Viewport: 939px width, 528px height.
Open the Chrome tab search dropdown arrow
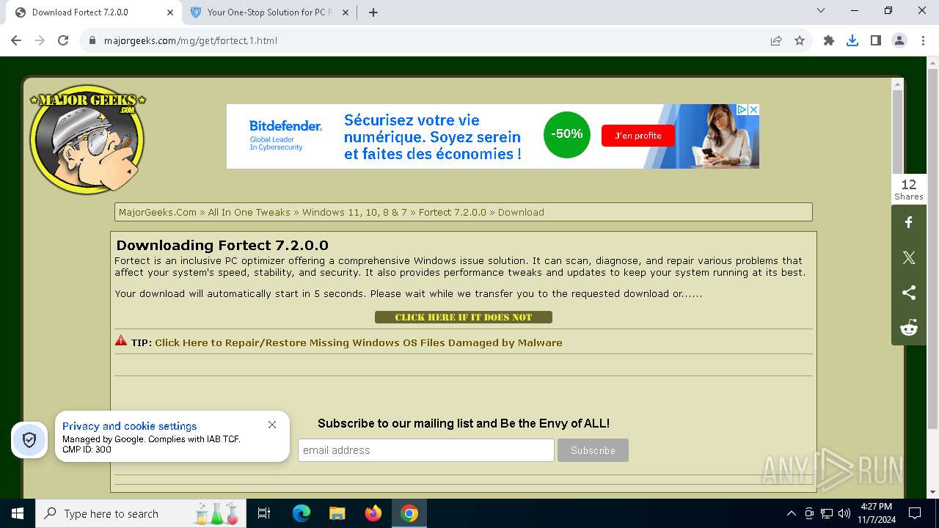pos(821,11)
